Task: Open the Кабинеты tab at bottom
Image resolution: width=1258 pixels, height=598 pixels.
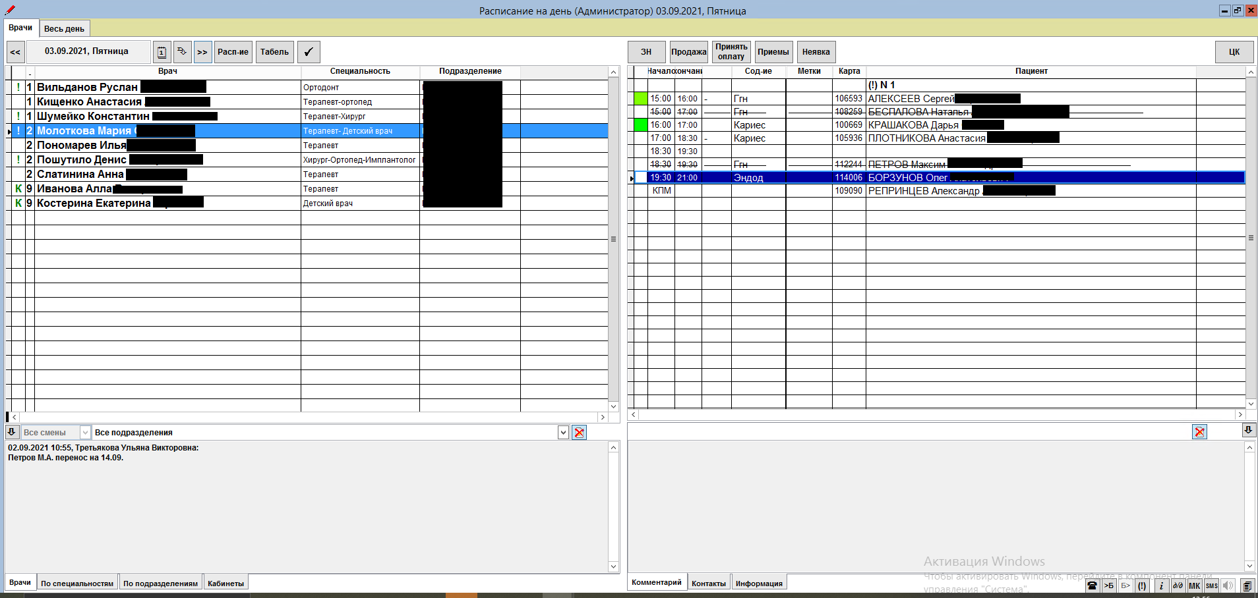Action: point(225,584)
